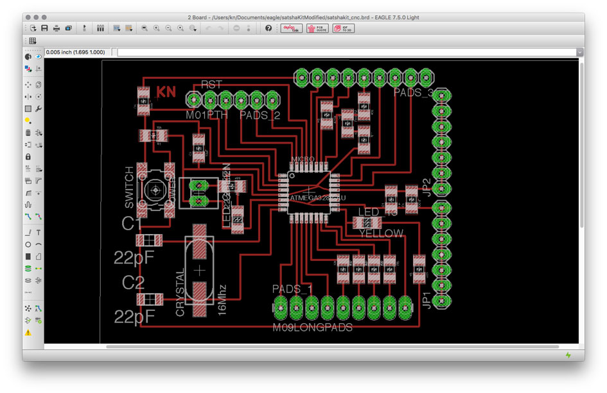The height and width of the screenshot is (393, 607).
Task: Open the Value tool dropdown
Action: pyautogui.click(x=39, y=169)
